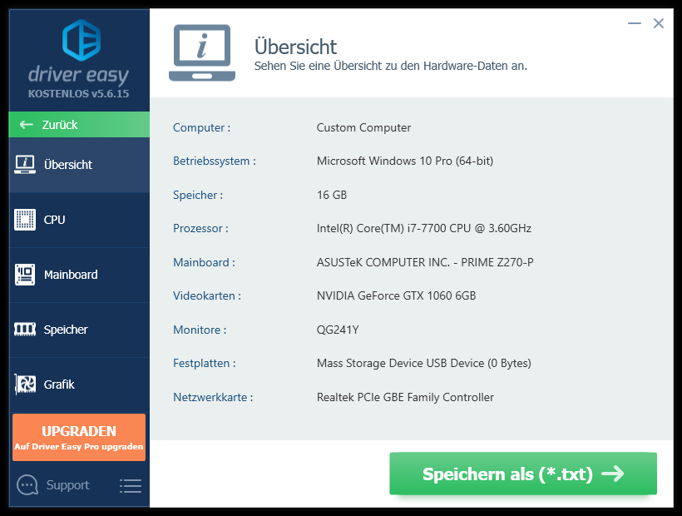Open the Support link
Image resolution: width=682 pixels, height=516 pixels.
(x=67, y=484)
